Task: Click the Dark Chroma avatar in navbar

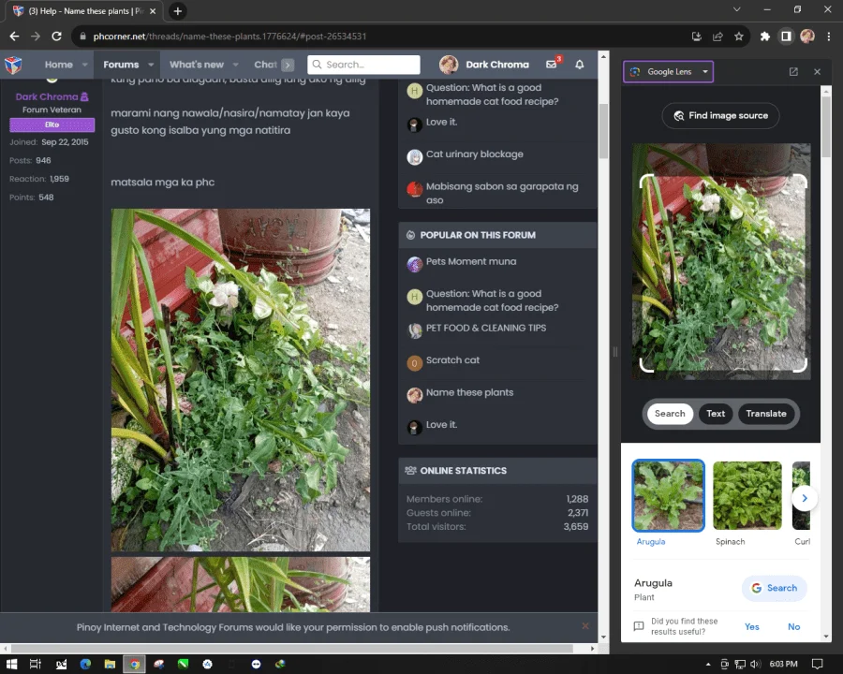Action: [x=449, y=65]
